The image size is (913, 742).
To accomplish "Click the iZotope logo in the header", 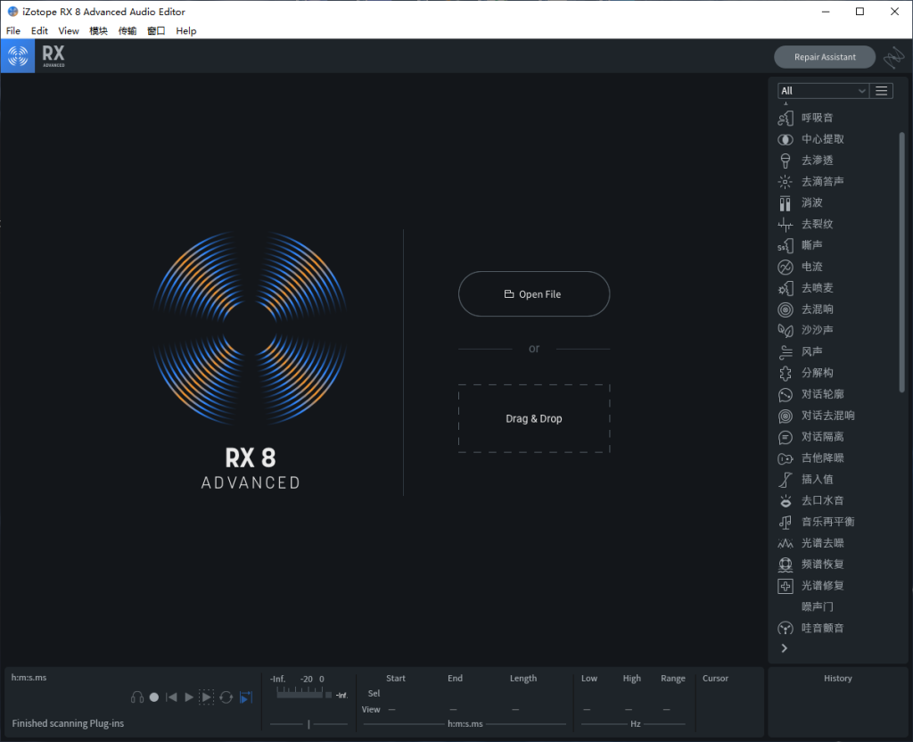I will coord(18,56).
